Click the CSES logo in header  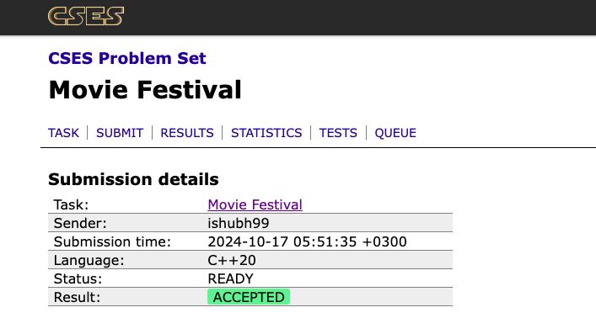coord(86,16)
